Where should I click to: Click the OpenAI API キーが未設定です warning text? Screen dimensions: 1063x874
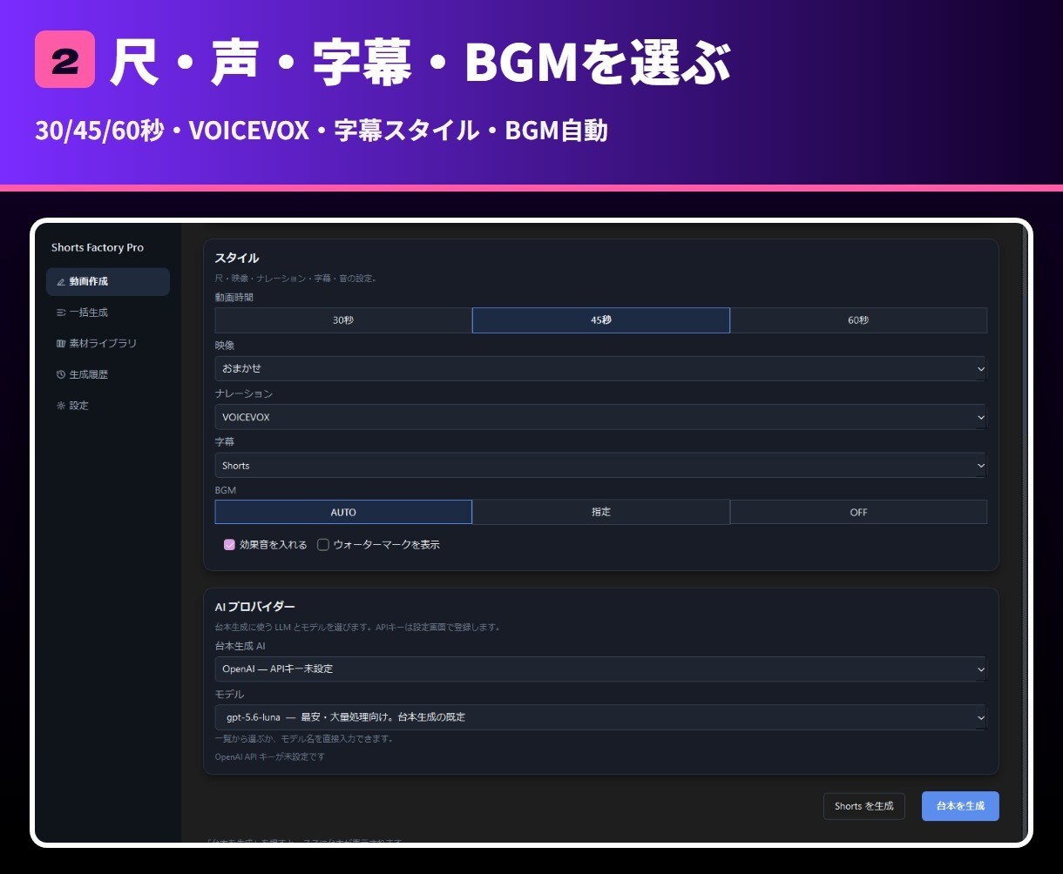coord(270,757)
